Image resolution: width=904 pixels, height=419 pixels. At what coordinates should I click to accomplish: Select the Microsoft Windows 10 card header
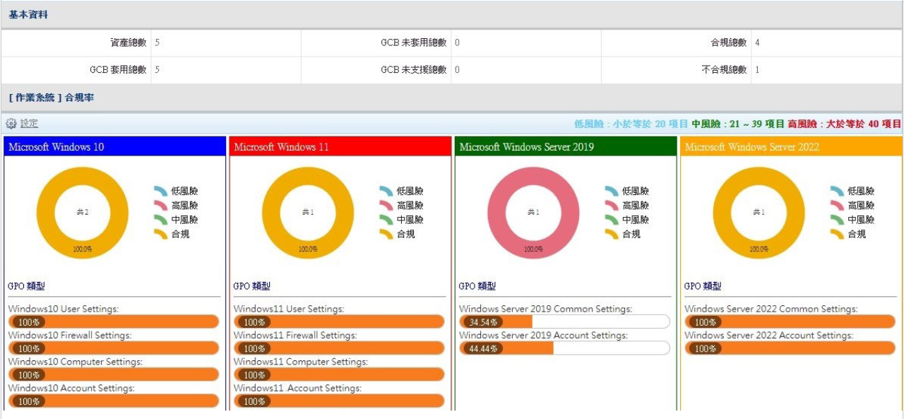coord(115,147)
